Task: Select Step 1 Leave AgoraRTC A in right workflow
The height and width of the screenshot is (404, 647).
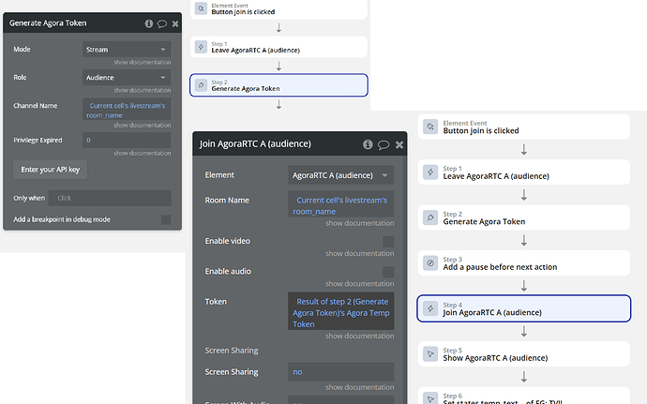Action: [523, 172]
